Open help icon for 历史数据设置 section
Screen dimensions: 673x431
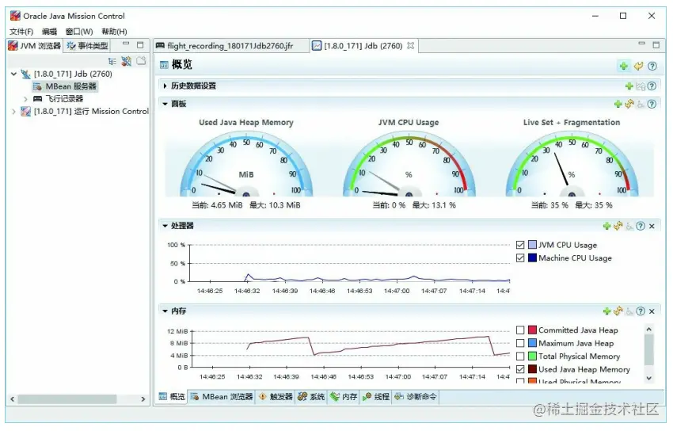pos(652,86)
